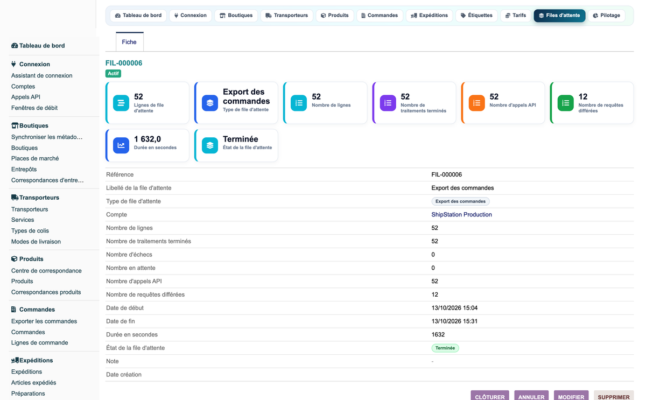
Task: Open the Tableau de bord top menu
Action: [138, 16]
